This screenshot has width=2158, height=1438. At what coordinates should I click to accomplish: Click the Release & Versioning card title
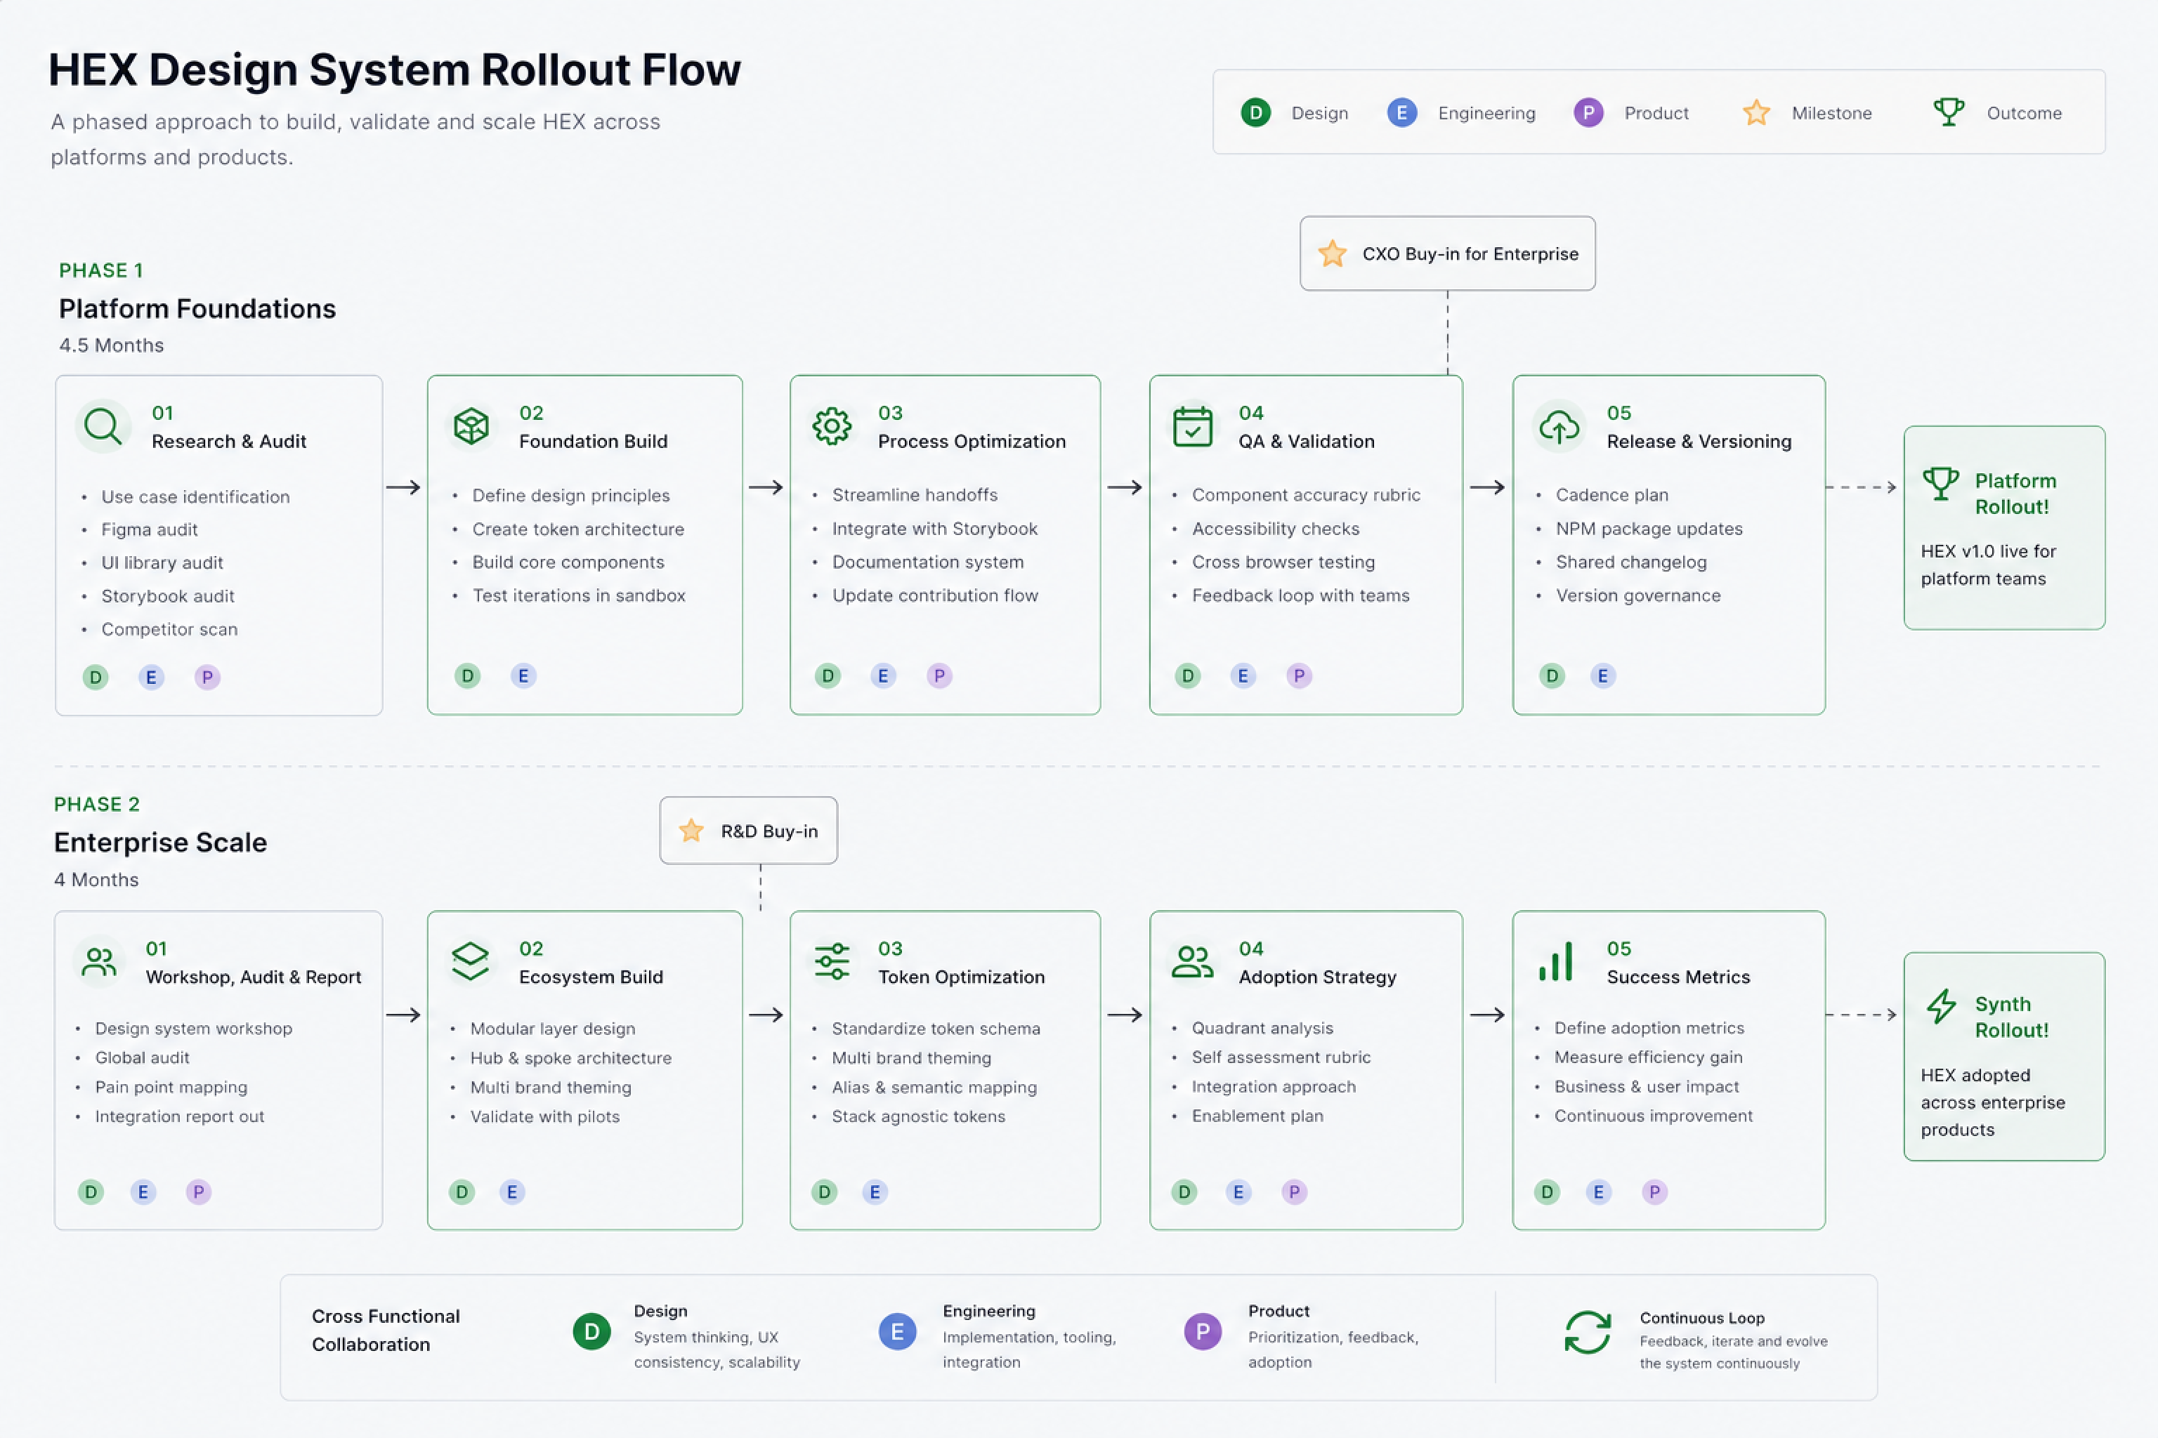click(1699, 441)
